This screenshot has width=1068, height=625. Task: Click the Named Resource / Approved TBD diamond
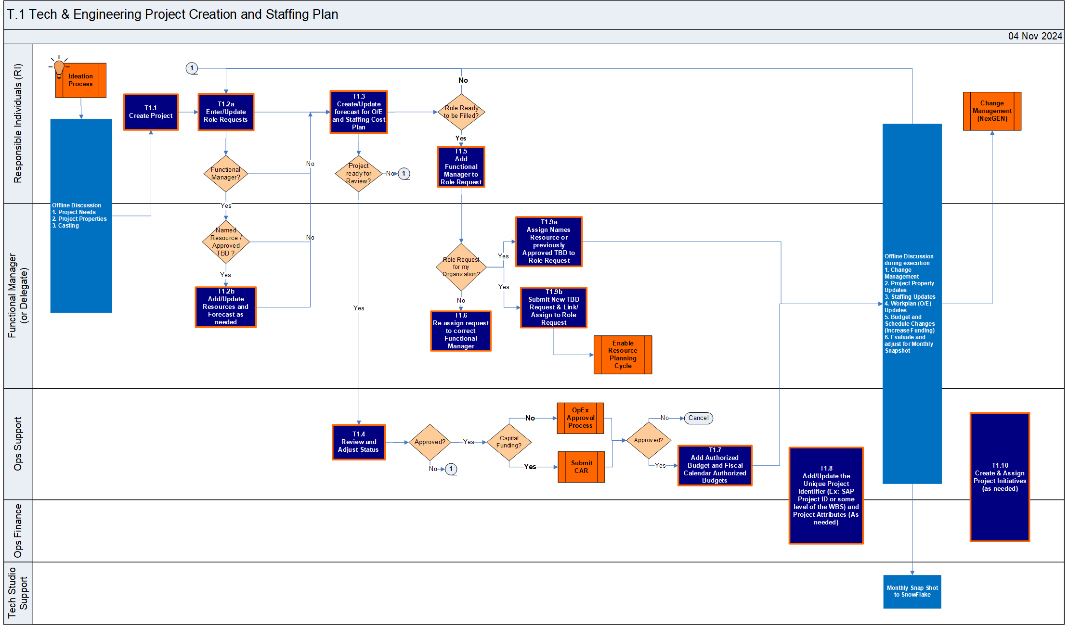coord(226,242)
